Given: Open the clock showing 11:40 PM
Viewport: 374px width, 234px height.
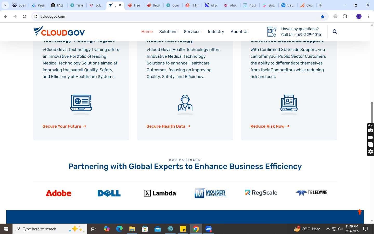Looking at the screenshot, I should (352, 229).
